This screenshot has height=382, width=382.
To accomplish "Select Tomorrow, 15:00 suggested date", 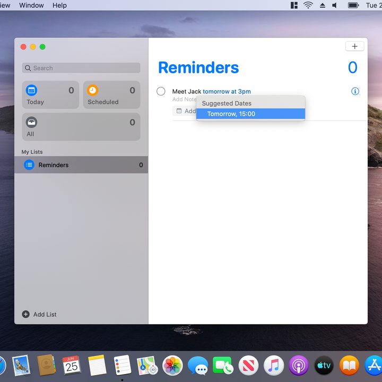I will [x=250, y=114].
